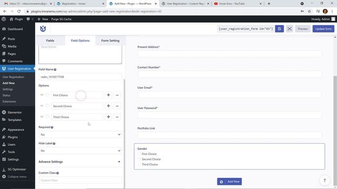Screen dimensions: 337x189
Task: Open Settings under User Registration submenu
Action: (x=7, y=89)
